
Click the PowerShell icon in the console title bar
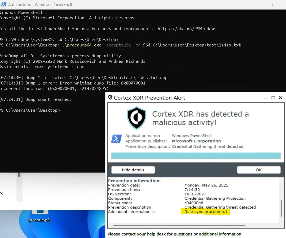click(x=3, y=4)
